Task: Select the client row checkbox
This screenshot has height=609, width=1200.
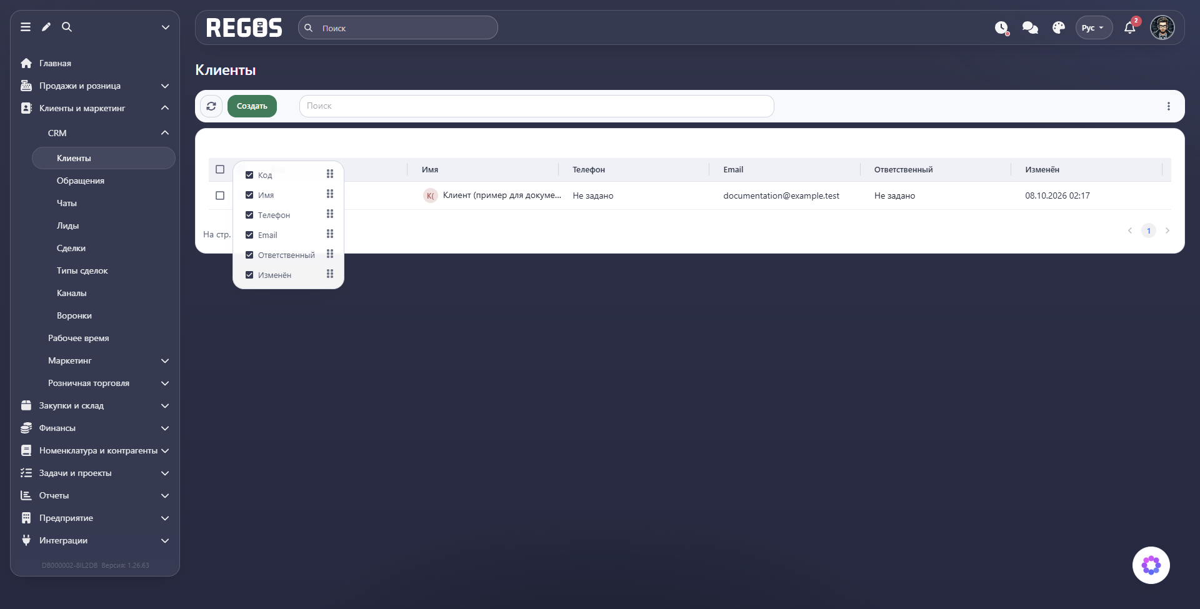Action: (x=220, y=196)
